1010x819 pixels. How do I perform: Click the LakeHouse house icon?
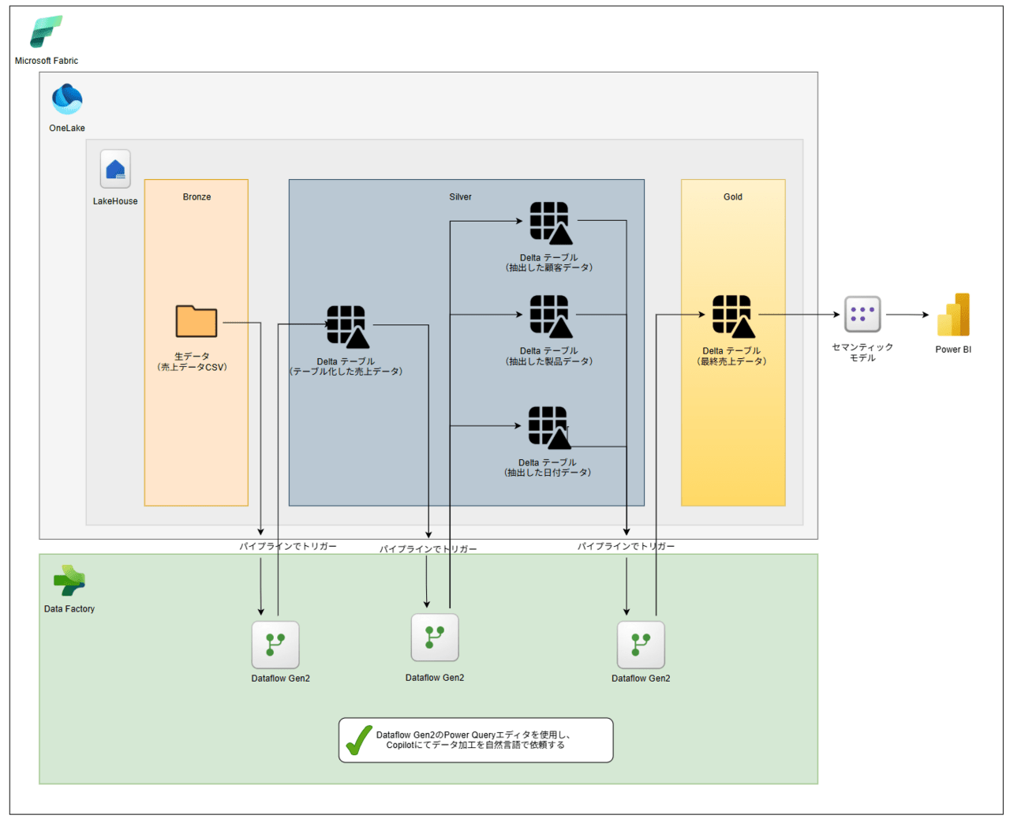point(115,169)
